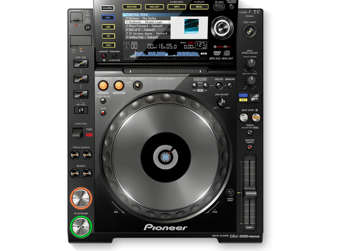Viewport: 342px width, 251px height.
Task: Click the album artwork thumbnail on the display
Action: (191, 26)
